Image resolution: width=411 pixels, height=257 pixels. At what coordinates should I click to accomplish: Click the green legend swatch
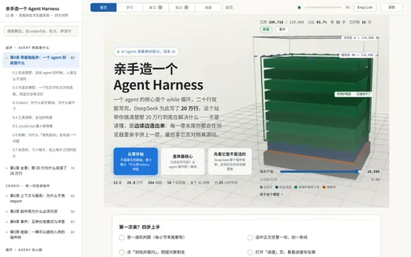pos(296,187)
